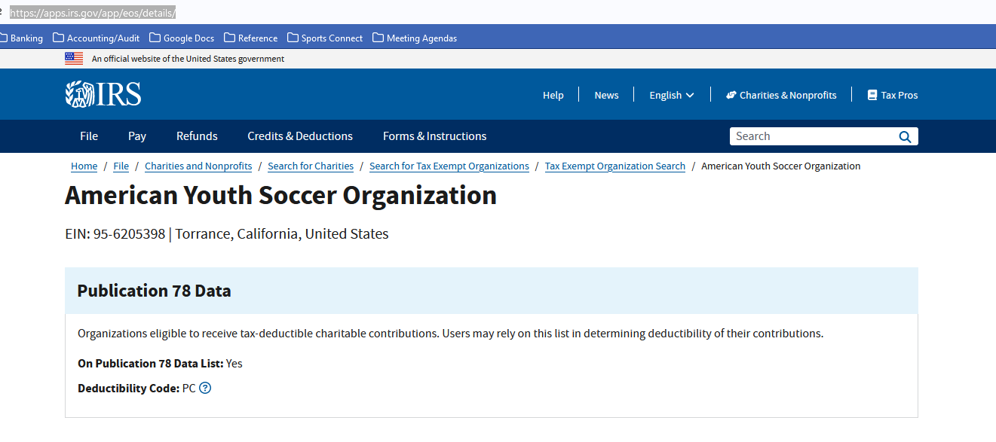996x442 pixels.
Task: Click the Deductibility Code help icon
Action: coord(205,389)
